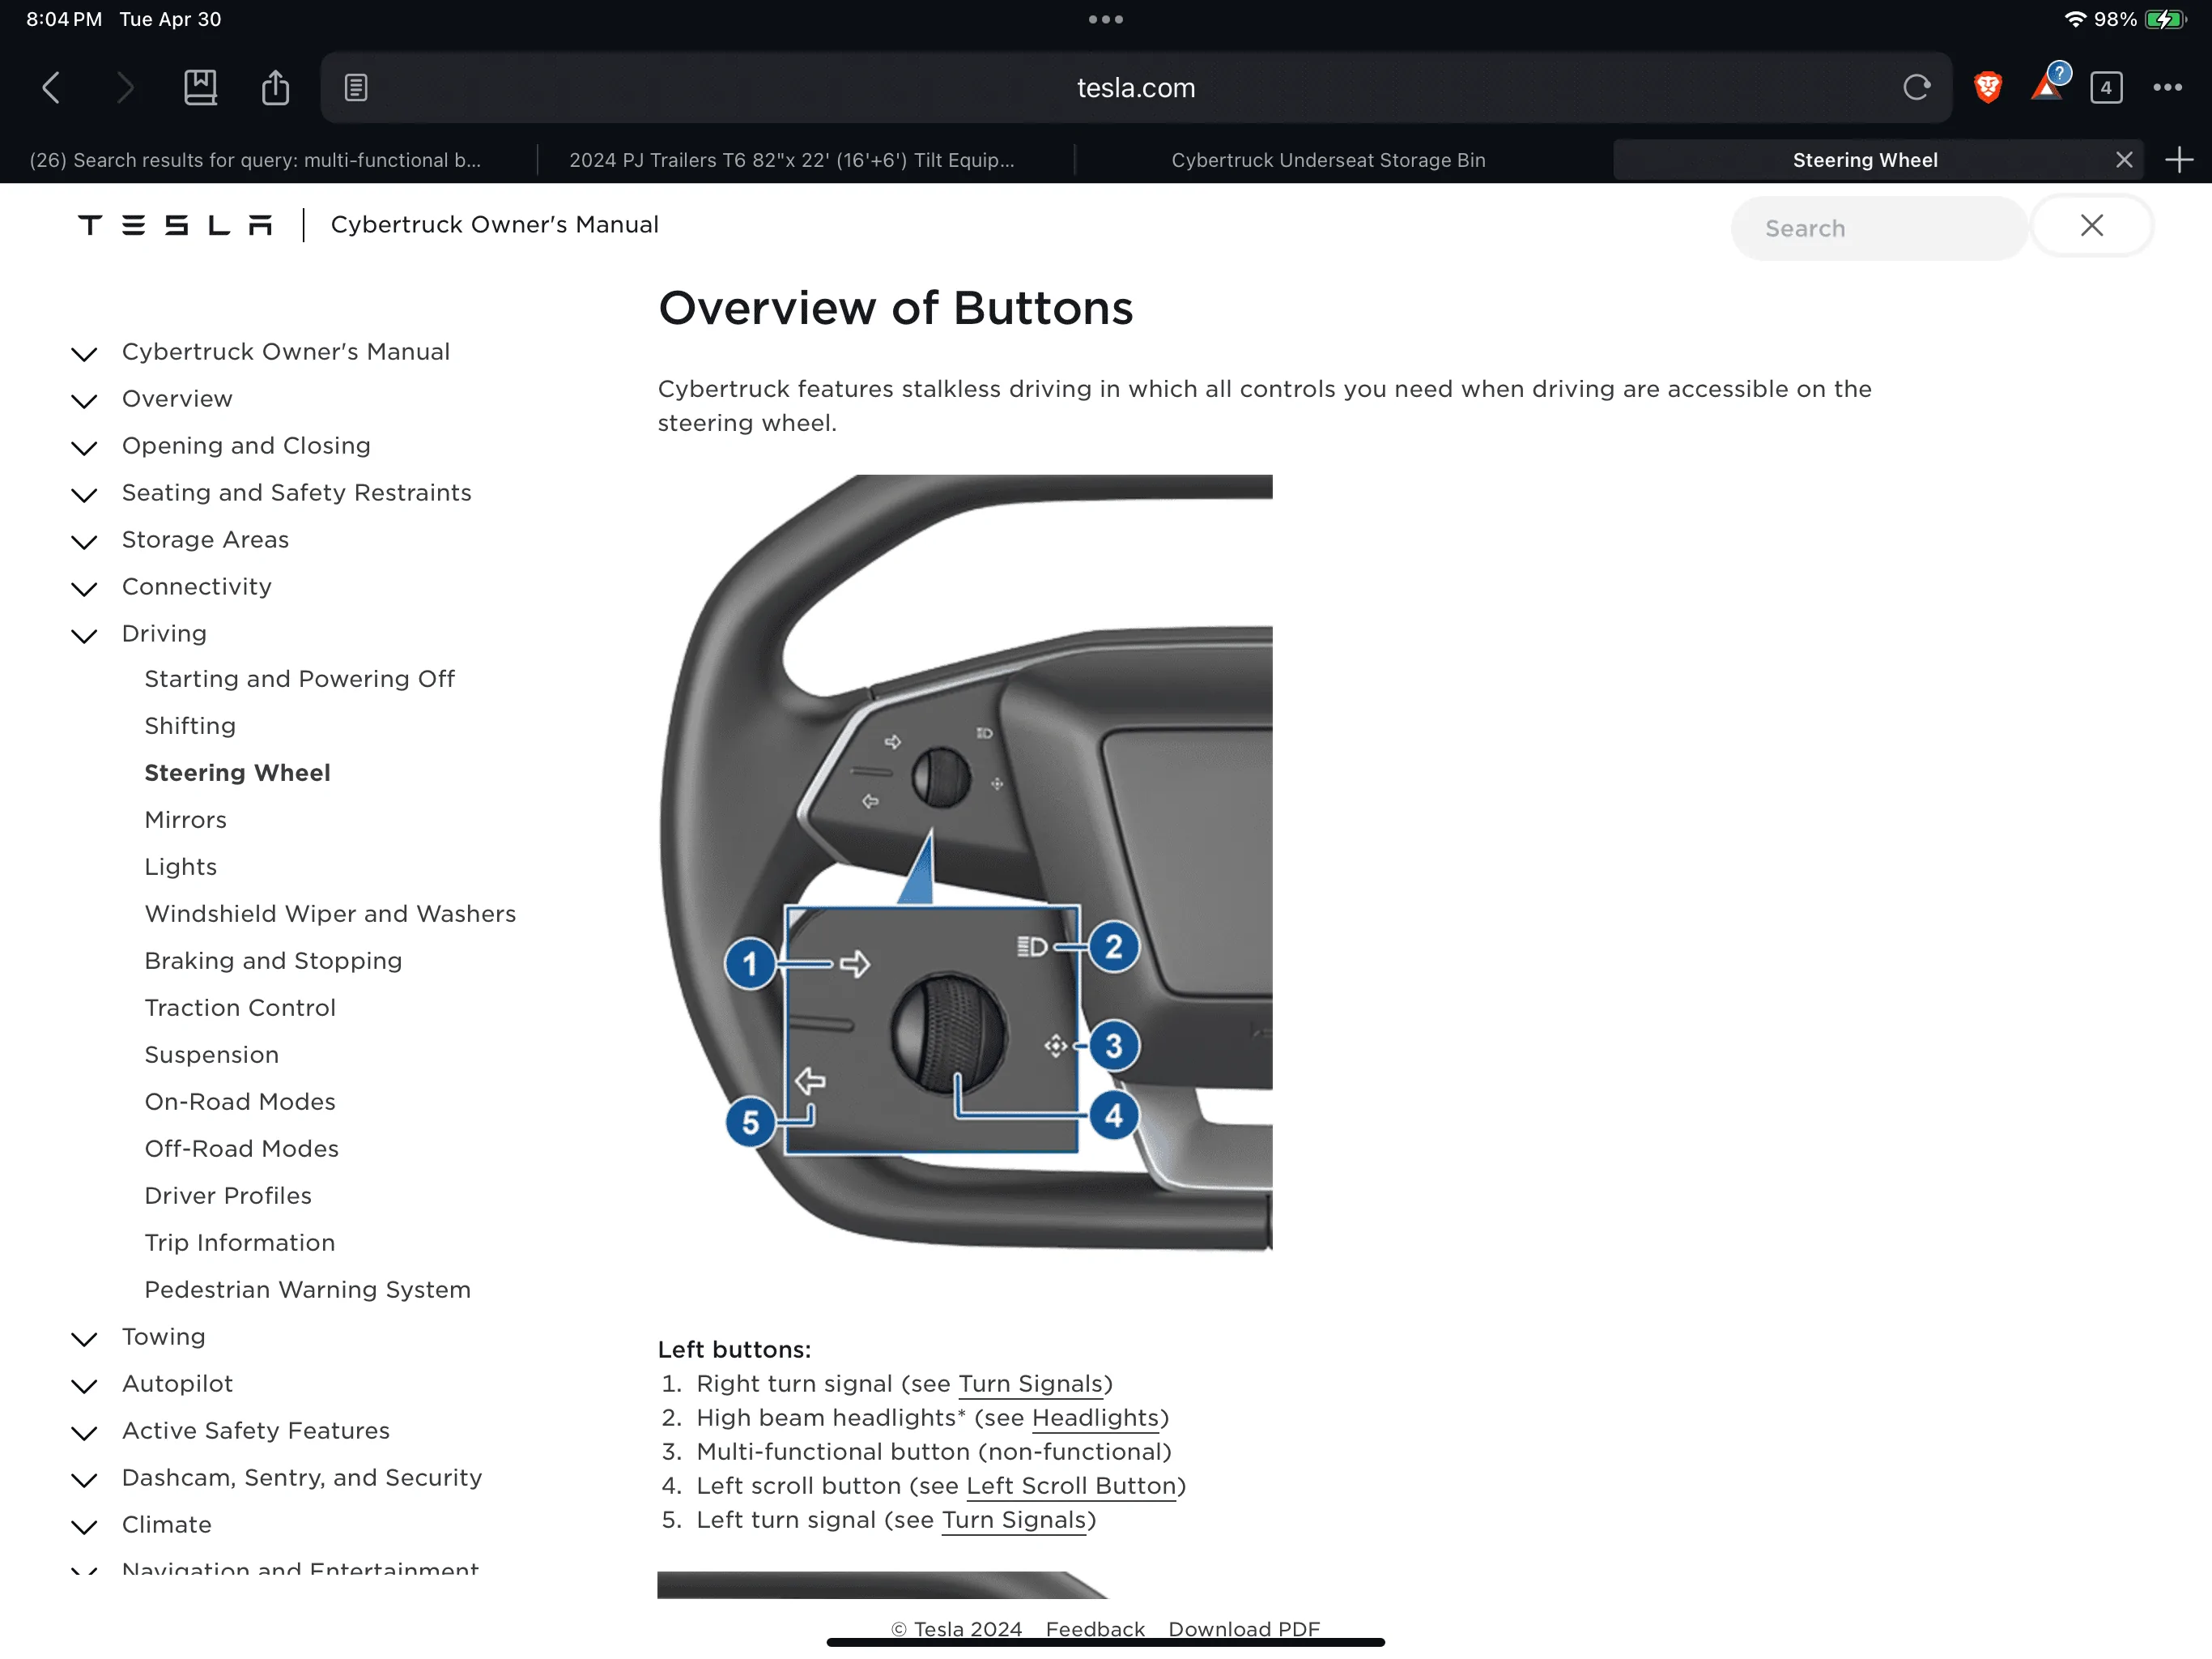Focus the manual Search field
Screen dimensions: 2212x1659
[1879, 228]
